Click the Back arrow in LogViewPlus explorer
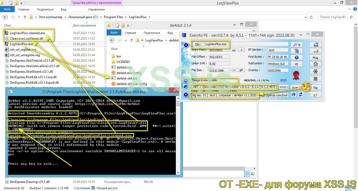 pos(5,17)
